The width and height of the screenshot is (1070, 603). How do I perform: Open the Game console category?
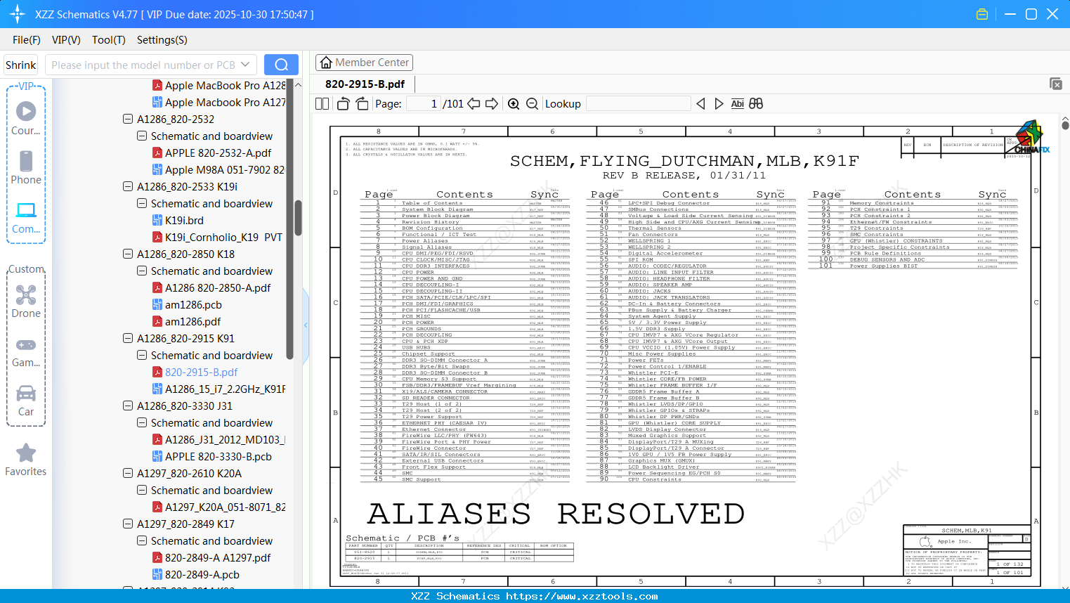click(26, 351)
